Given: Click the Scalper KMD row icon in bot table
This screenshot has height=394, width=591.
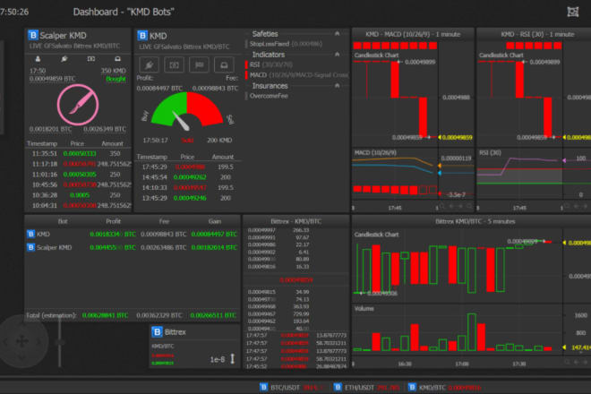Looking at the screenshot, I should [31, 247].
